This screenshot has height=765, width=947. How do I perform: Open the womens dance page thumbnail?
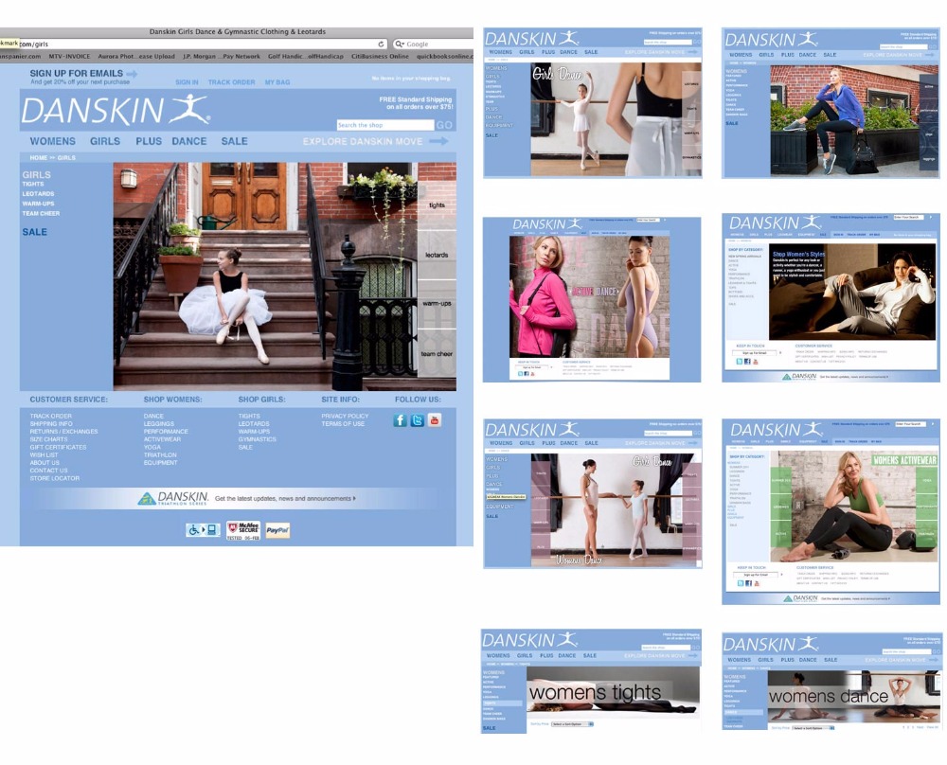click(x=832, y=683)
